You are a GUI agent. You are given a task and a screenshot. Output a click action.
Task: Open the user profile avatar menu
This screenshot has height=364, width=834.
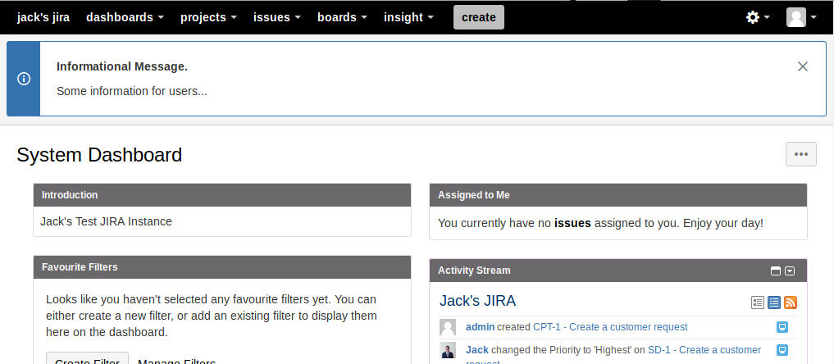point(801,17)
